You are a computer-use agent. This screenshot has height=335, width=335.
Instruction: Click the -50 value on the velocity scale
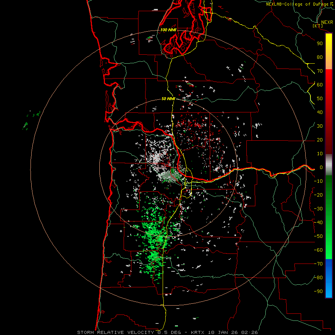pos(318,236)
